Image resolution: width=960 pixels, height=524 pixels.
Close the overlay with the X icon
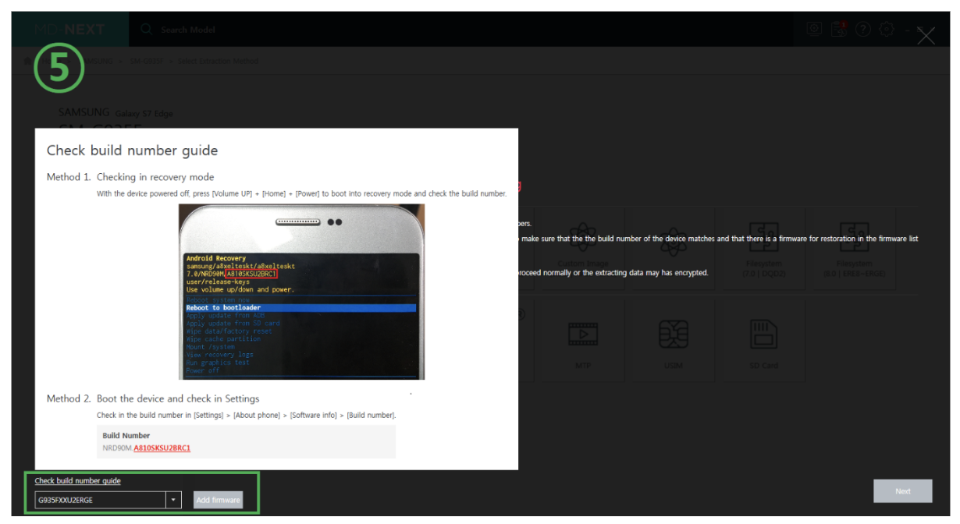coord(926,36)
